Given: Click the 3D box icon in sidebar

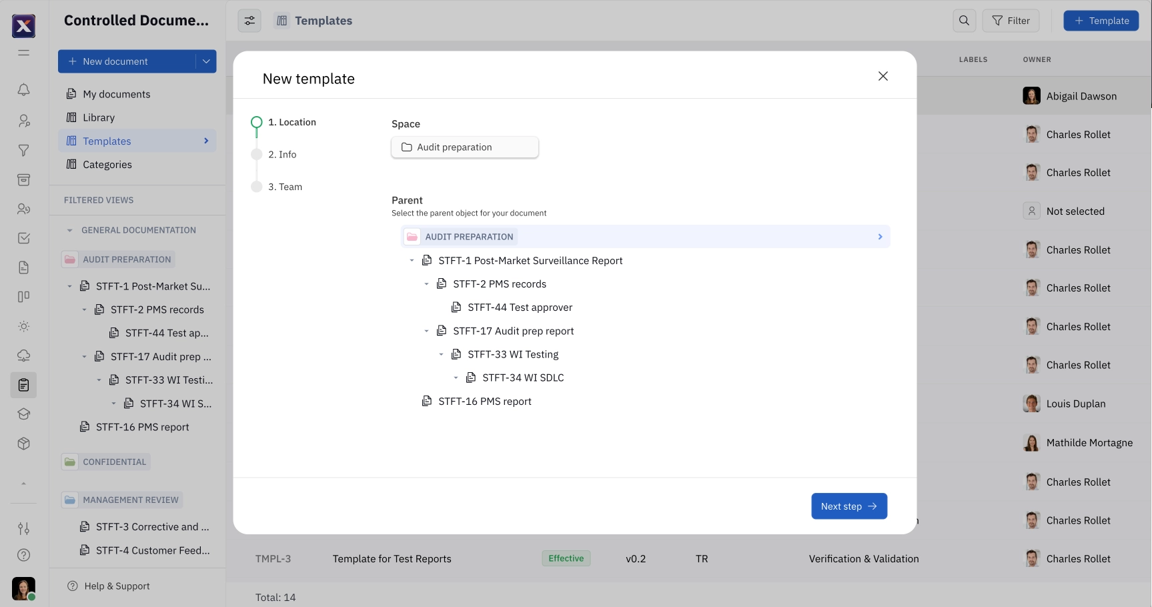Looking at the screenshot, I should (x=23, y=444).
